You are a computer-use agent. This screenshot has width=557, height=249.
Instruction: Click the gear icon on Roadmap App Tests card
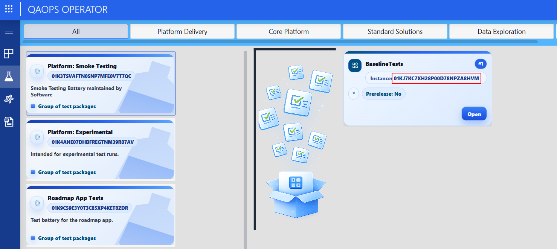tap(37, 203)
